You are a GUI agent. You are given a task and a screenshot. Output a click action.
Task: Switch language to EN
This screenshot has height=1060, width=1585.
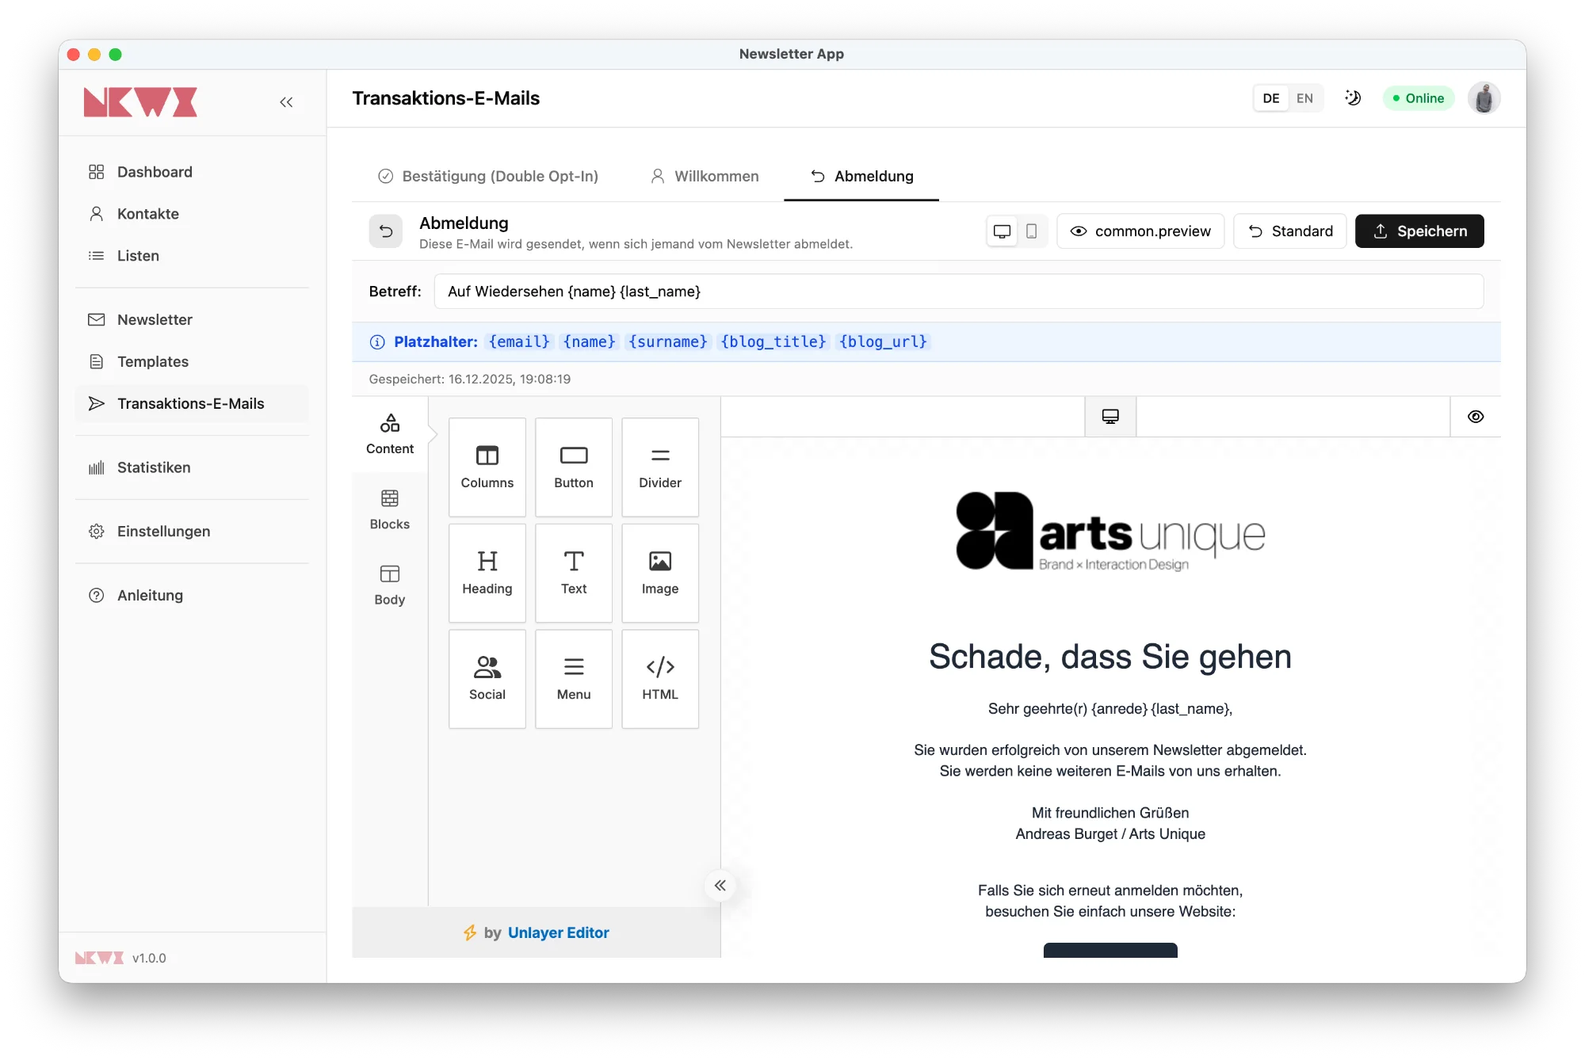tap(1304, 98)
